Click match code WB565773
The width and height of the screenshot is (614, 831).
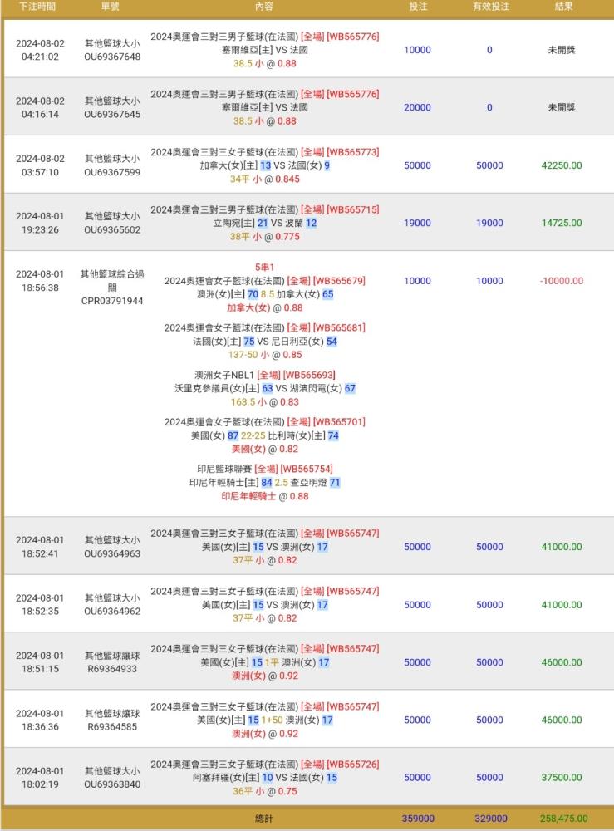(353, 152)
